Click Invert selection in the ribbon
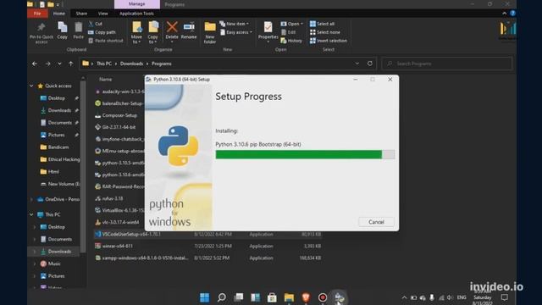 (x=329, y=41)
